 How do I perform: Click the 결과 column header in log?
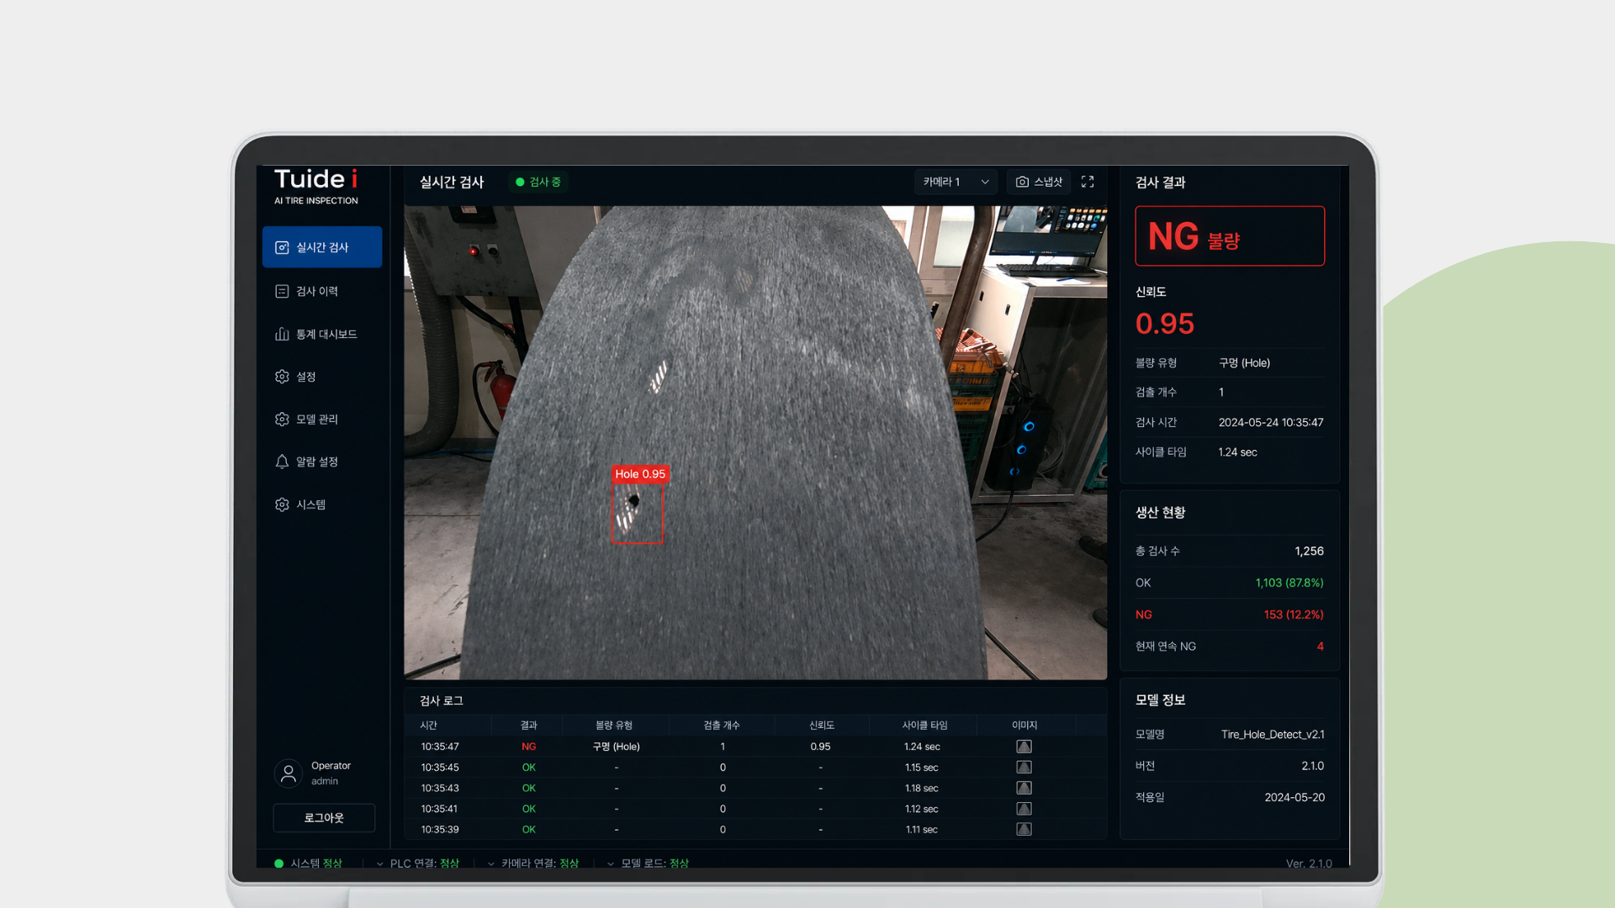[x=528, y=726]
